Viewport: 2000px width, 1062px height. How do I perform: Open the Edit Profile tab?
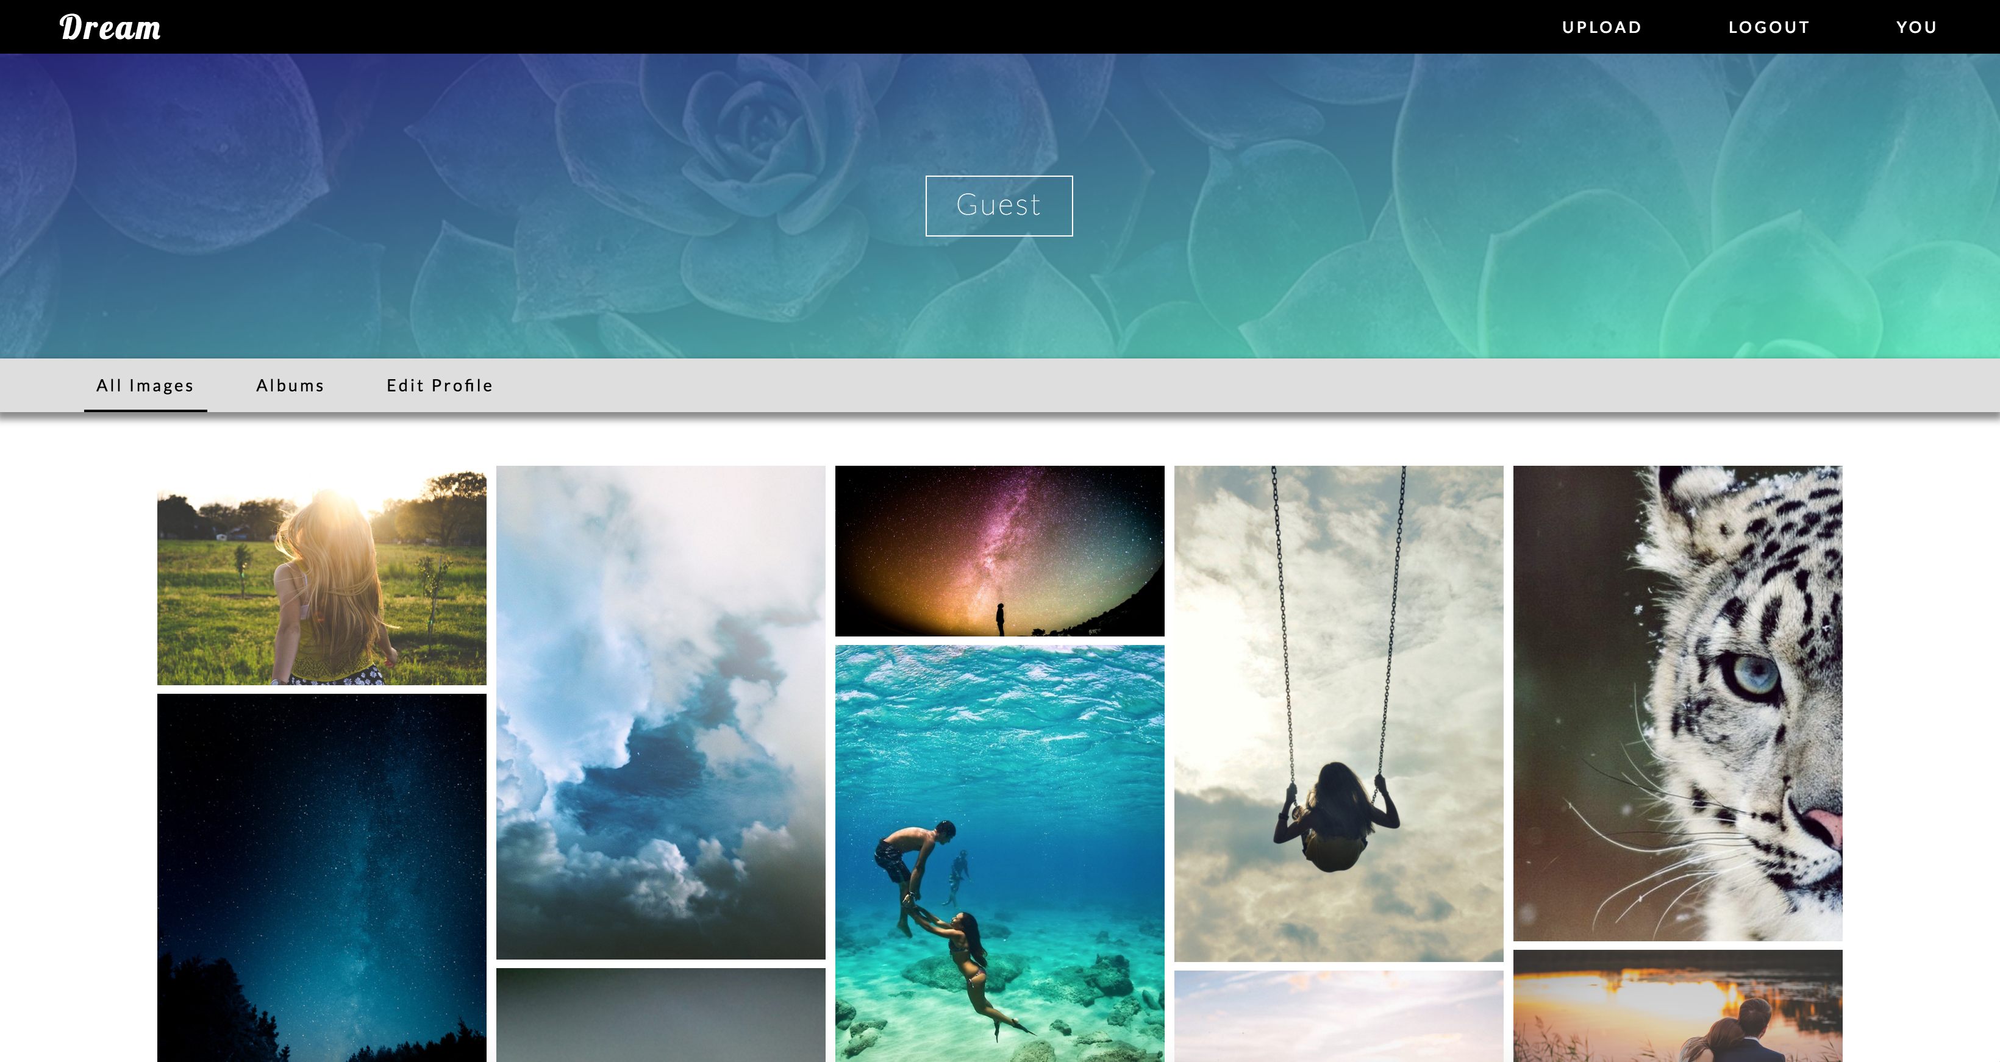point(440,386)
